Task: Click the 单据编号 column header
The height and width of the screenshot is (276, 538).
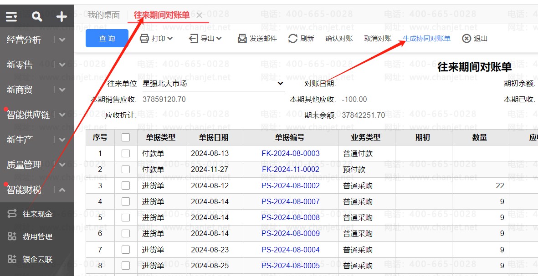Action: coord(290,137)
